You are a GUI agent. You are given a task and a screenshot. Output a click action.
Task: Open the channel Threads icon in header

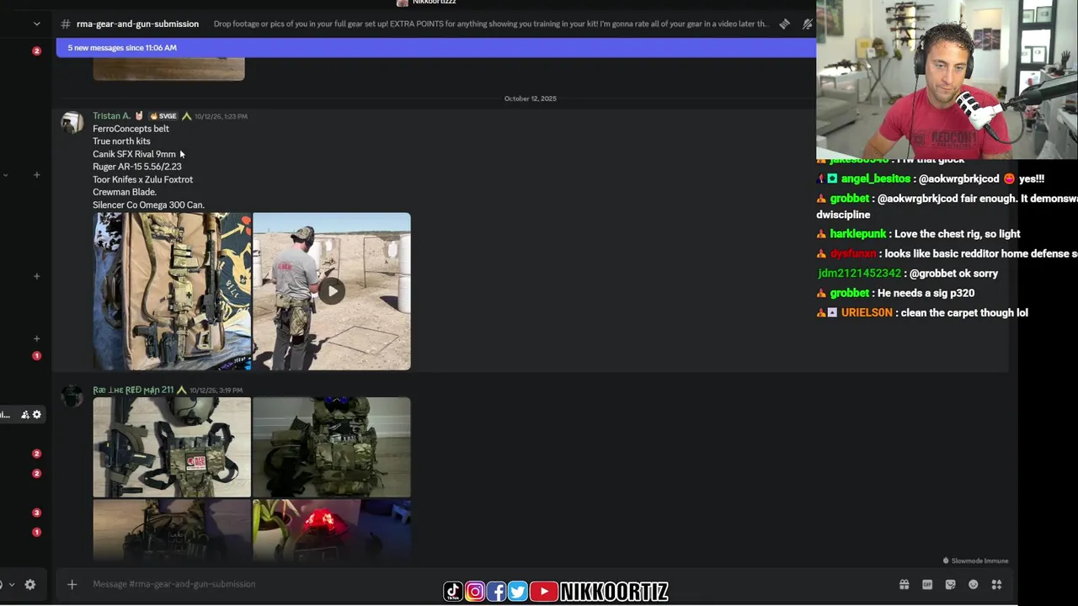click(784, 24)
